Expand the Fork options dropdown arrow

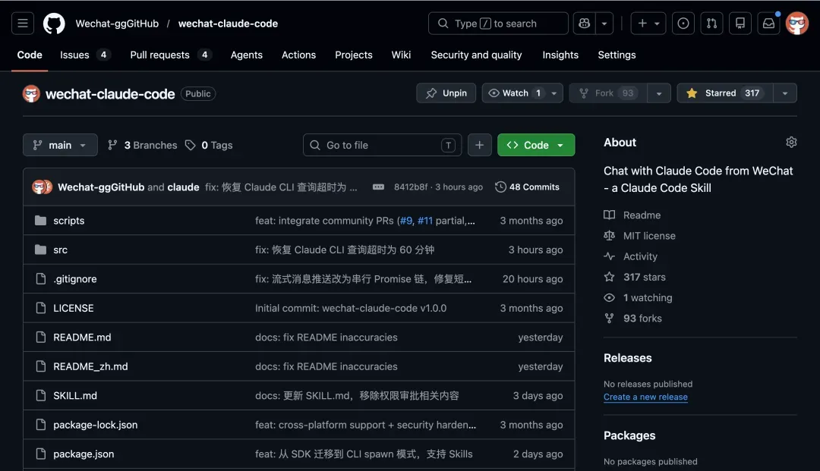pyautogui.click(x=659, y=93)
